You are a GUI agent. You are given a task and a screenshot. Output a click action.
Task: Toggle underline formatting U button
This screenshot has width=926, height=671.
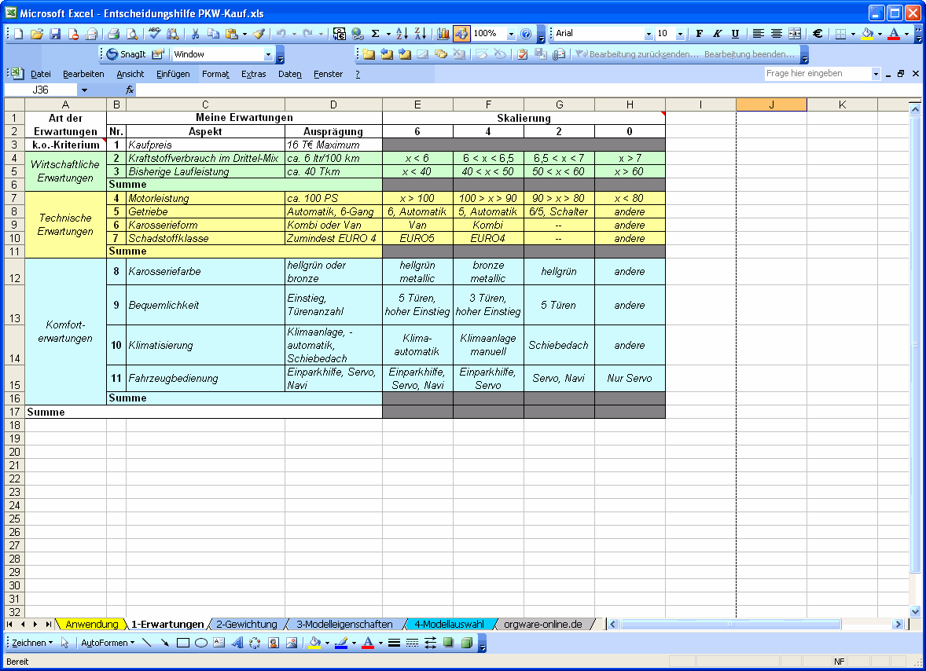(735, 34)
